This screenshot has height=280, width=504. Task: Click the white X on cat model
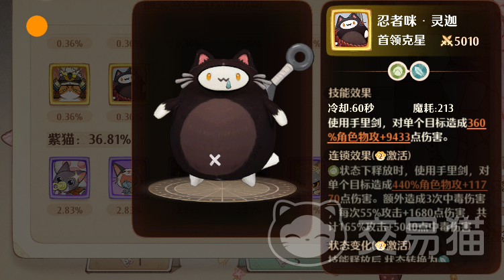click(215, 159)
